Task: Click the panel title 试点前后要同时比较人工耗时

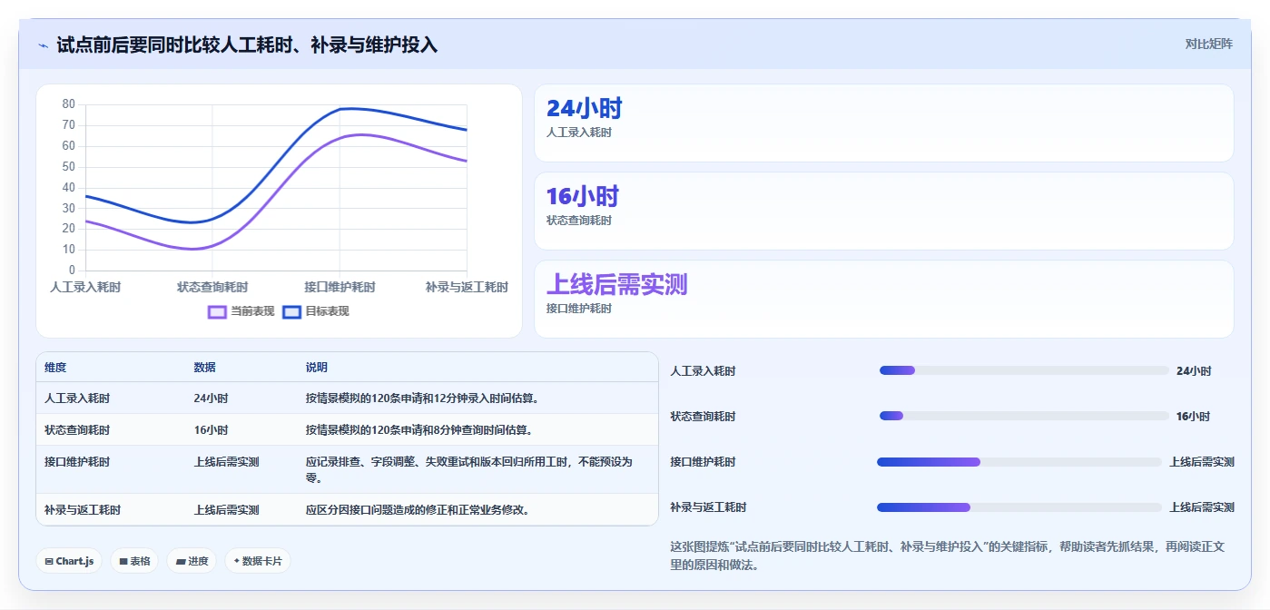Action: (x=247, y=44)
